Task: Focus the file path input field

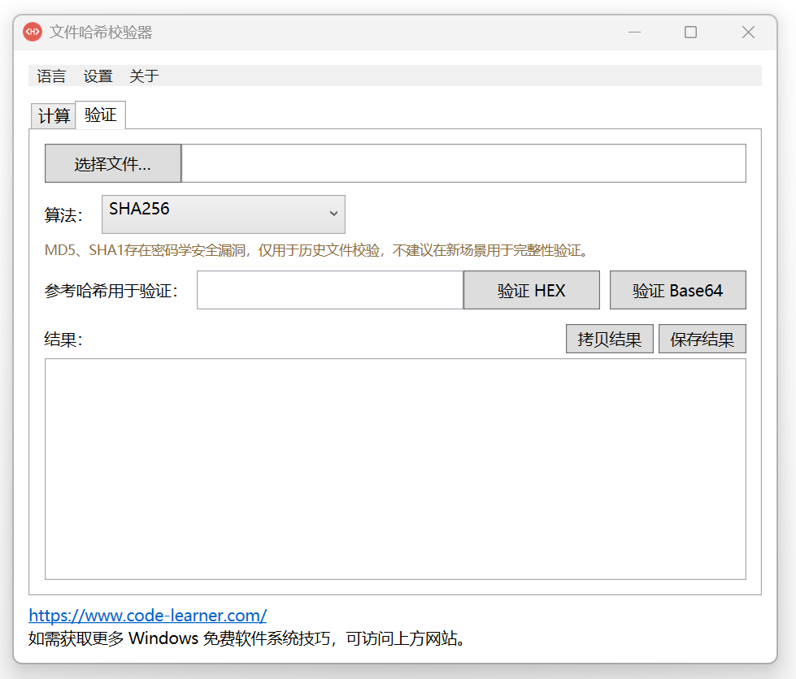Action: click(463, 163)
